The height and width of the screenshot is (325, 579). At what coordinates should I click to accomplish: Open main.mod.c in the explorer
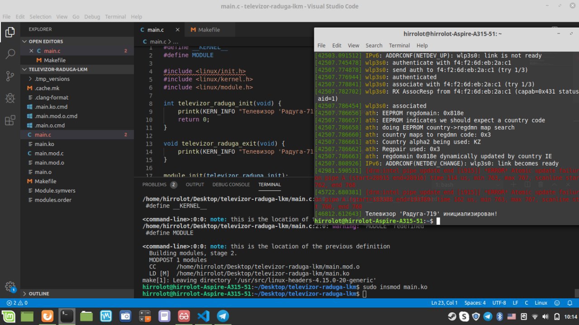click(x=49, y=153)
